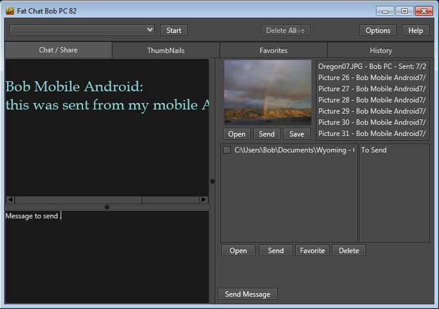The height and width of the screenshot is (309, 439).
Task: Select Picture 28 in the received list
Action: click(x=372, y=100)
